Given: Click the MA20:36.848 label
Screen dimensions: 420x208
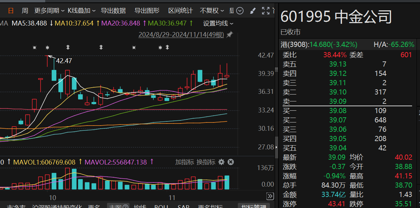Looking at the screenshot, I should [x=121, y=24].
